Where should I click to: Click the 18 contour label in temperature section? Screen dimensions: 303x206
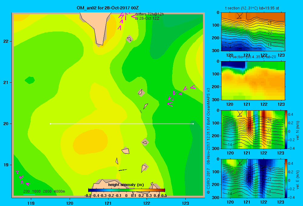point(270,45)
